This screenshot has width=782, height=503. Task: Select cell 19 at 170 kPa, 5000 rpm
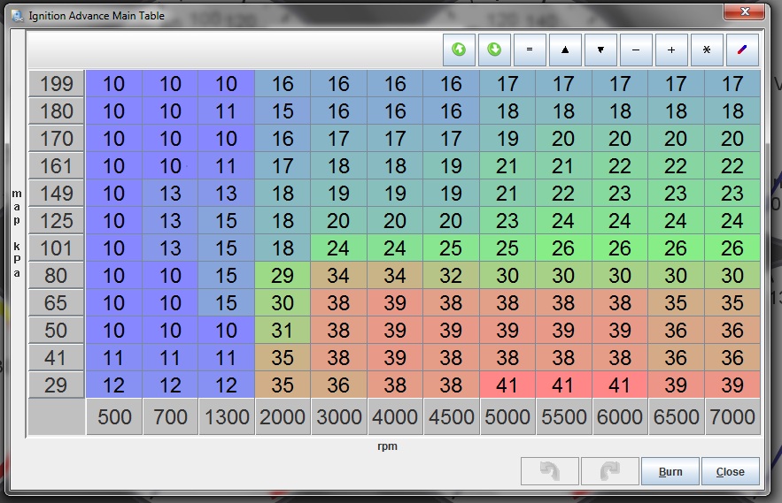pyautogui.click(x=508, y=139)
